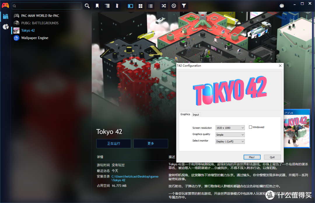Select PUBG: BATTLEGROUNDS in game list

40,23
